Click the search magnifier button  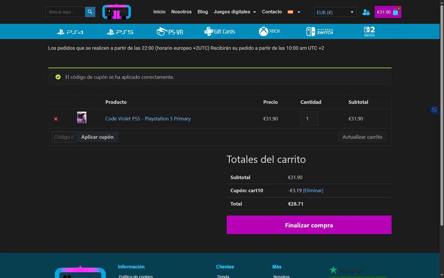click(90, 12)
